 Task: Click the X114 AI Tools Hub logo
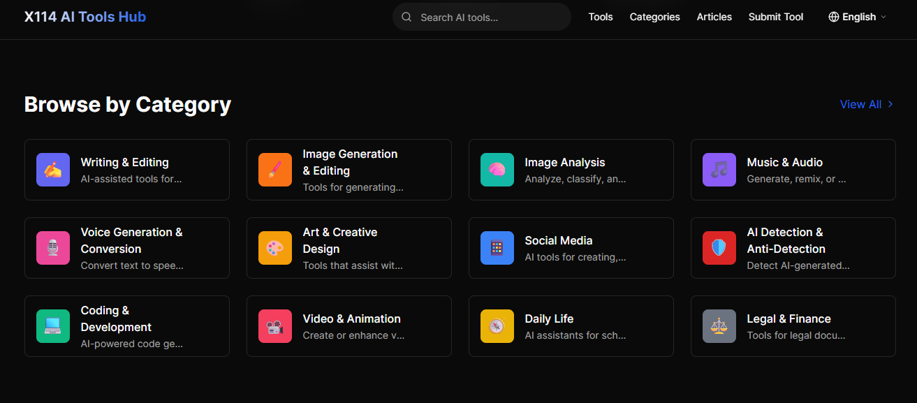(85, 17)
